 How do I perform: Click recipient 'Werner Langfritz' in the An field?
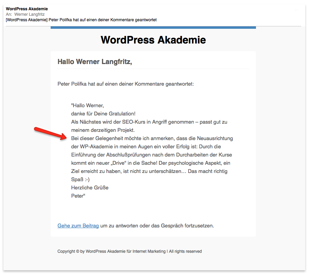click(29, 14)
